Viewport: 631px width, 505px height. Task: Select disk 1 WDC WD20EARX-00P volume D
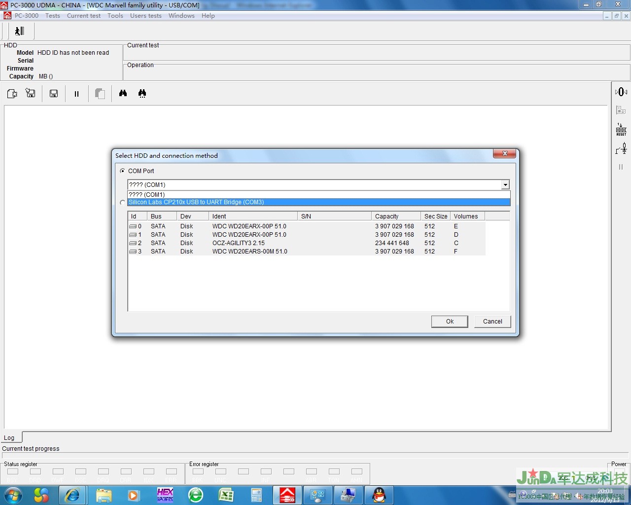tap(307, 235)
